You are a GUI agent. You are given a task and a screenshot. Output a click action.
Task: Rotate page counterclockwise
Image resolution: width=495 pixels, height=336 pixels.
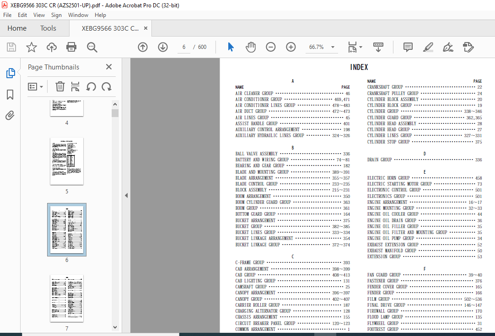(91, 86)
